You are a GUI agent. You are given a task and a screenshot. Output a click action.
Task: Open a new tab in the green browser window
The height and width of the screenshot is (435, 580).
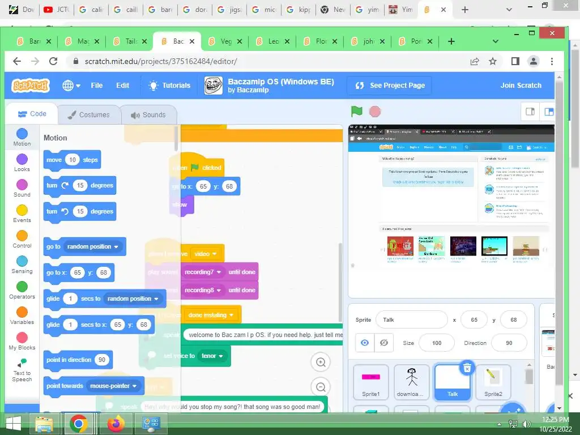(451, 41)
